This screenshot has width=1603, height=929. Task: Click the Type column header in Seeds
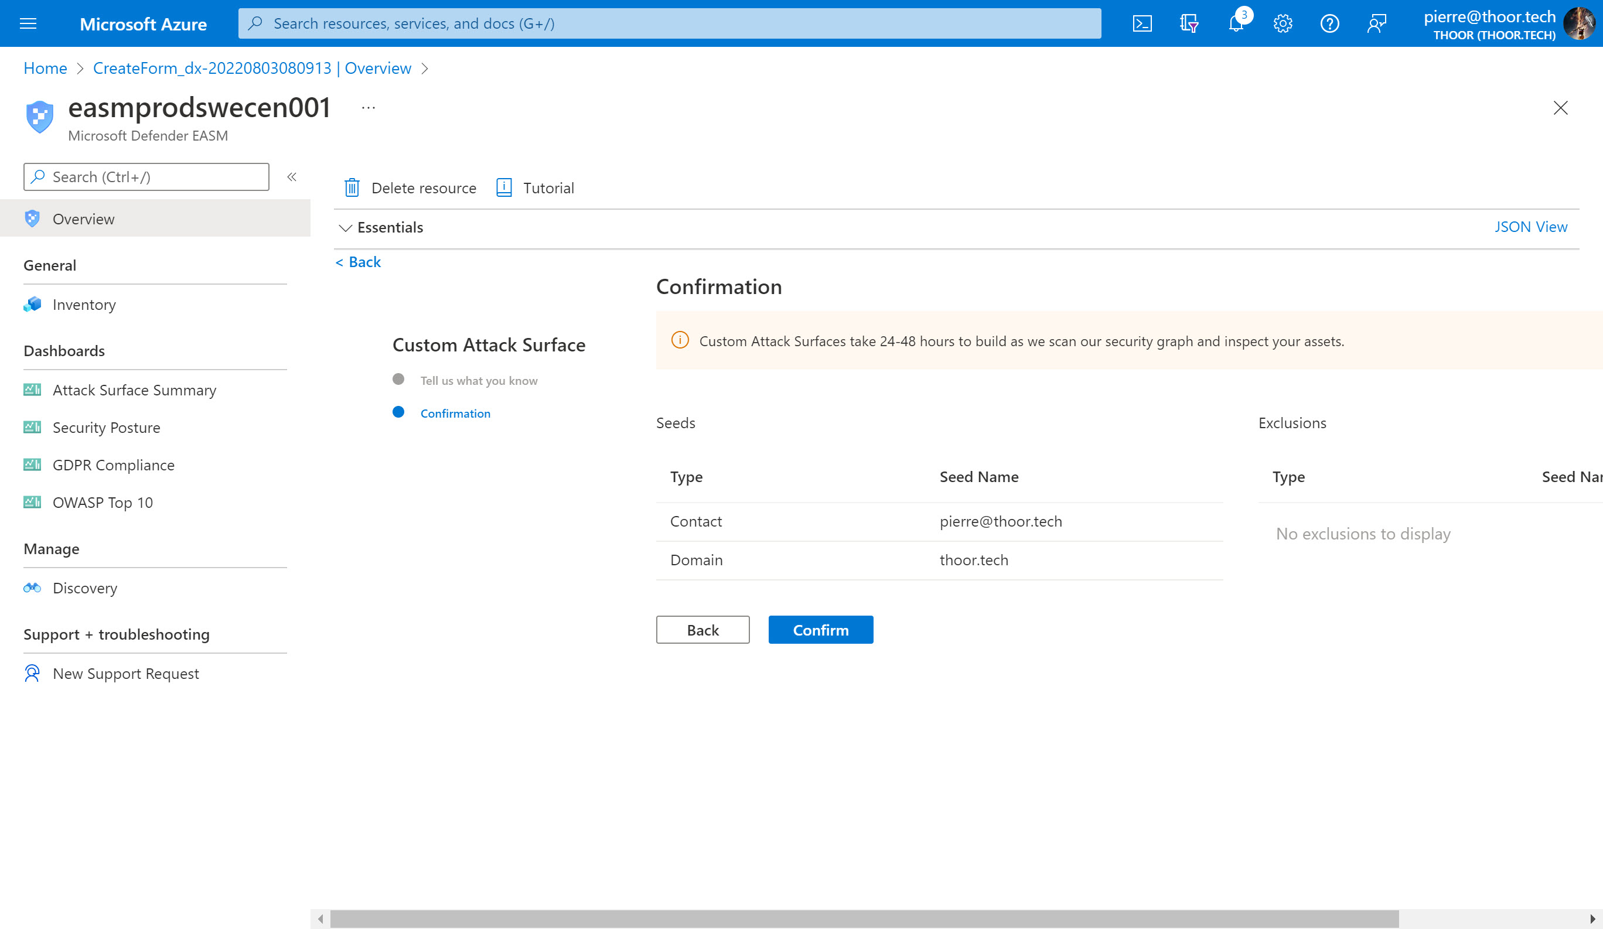[686, 477]
